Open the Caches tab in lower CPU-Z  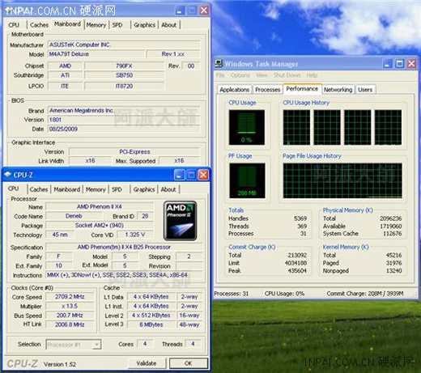39,189
